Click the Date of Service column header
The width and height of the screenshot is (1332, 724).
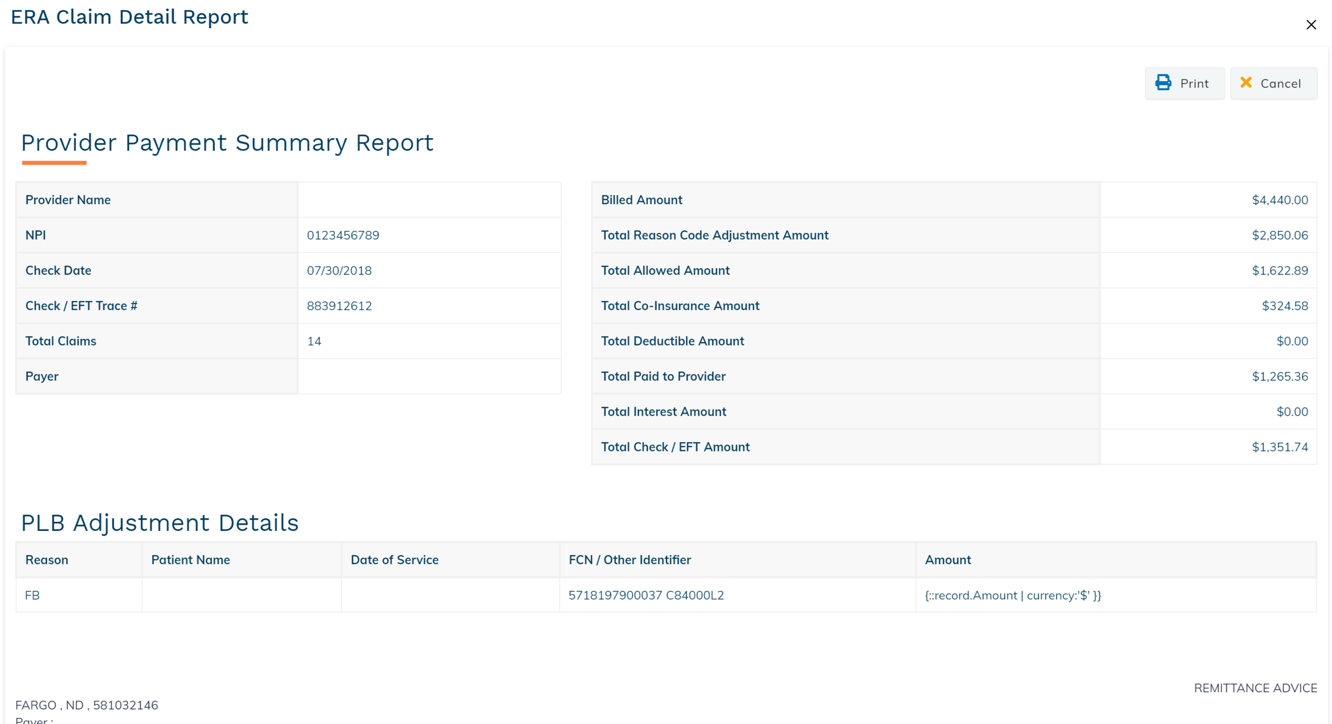point(394,560)
